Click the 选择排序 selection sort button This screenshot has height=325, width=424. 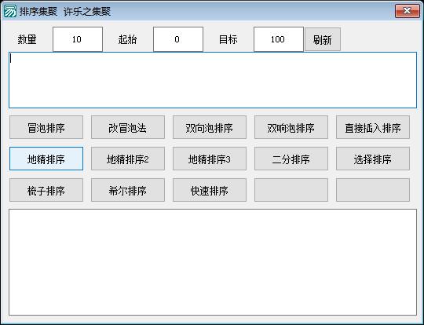(373, 159)
